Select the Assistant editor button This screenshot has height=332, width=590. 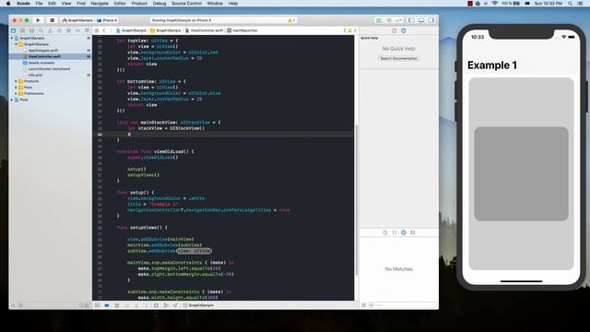click(x=389, y=20)
